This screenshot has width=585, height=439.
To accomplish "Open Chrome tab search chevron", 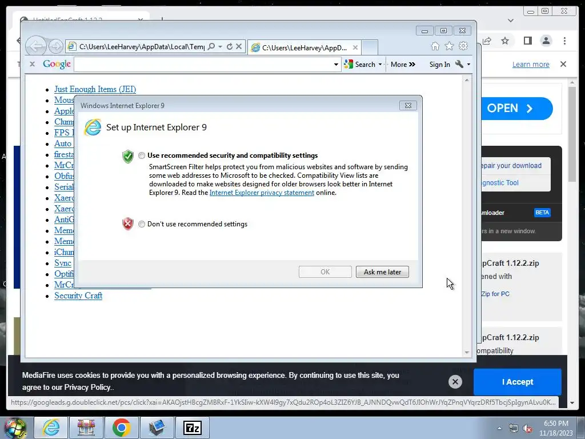I will point(511,21).
